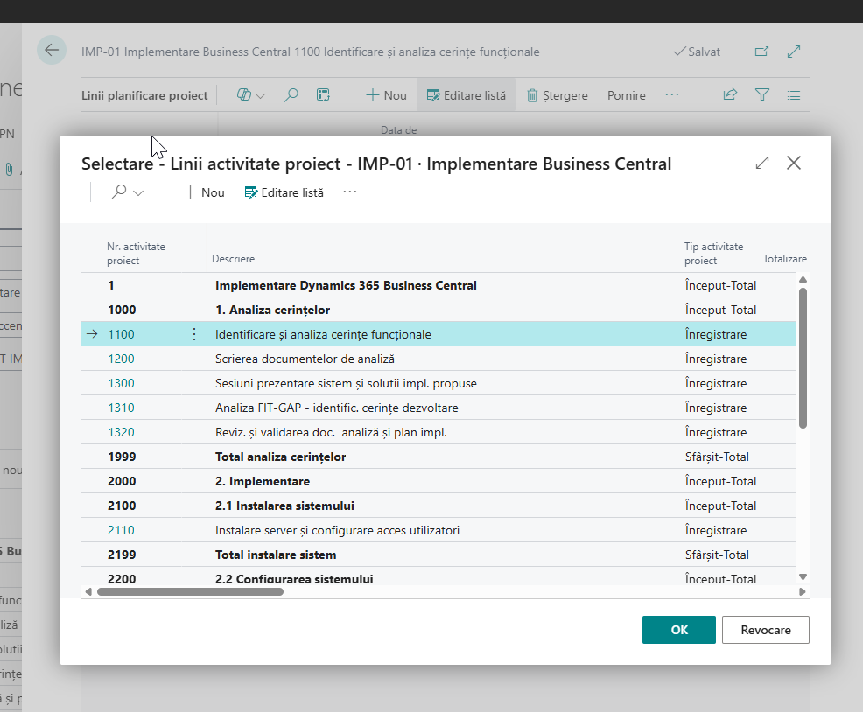Screen dimensions: 863x712
Task: Select Editare listă in dialog toolbar
Action: (x=284, y=192)
